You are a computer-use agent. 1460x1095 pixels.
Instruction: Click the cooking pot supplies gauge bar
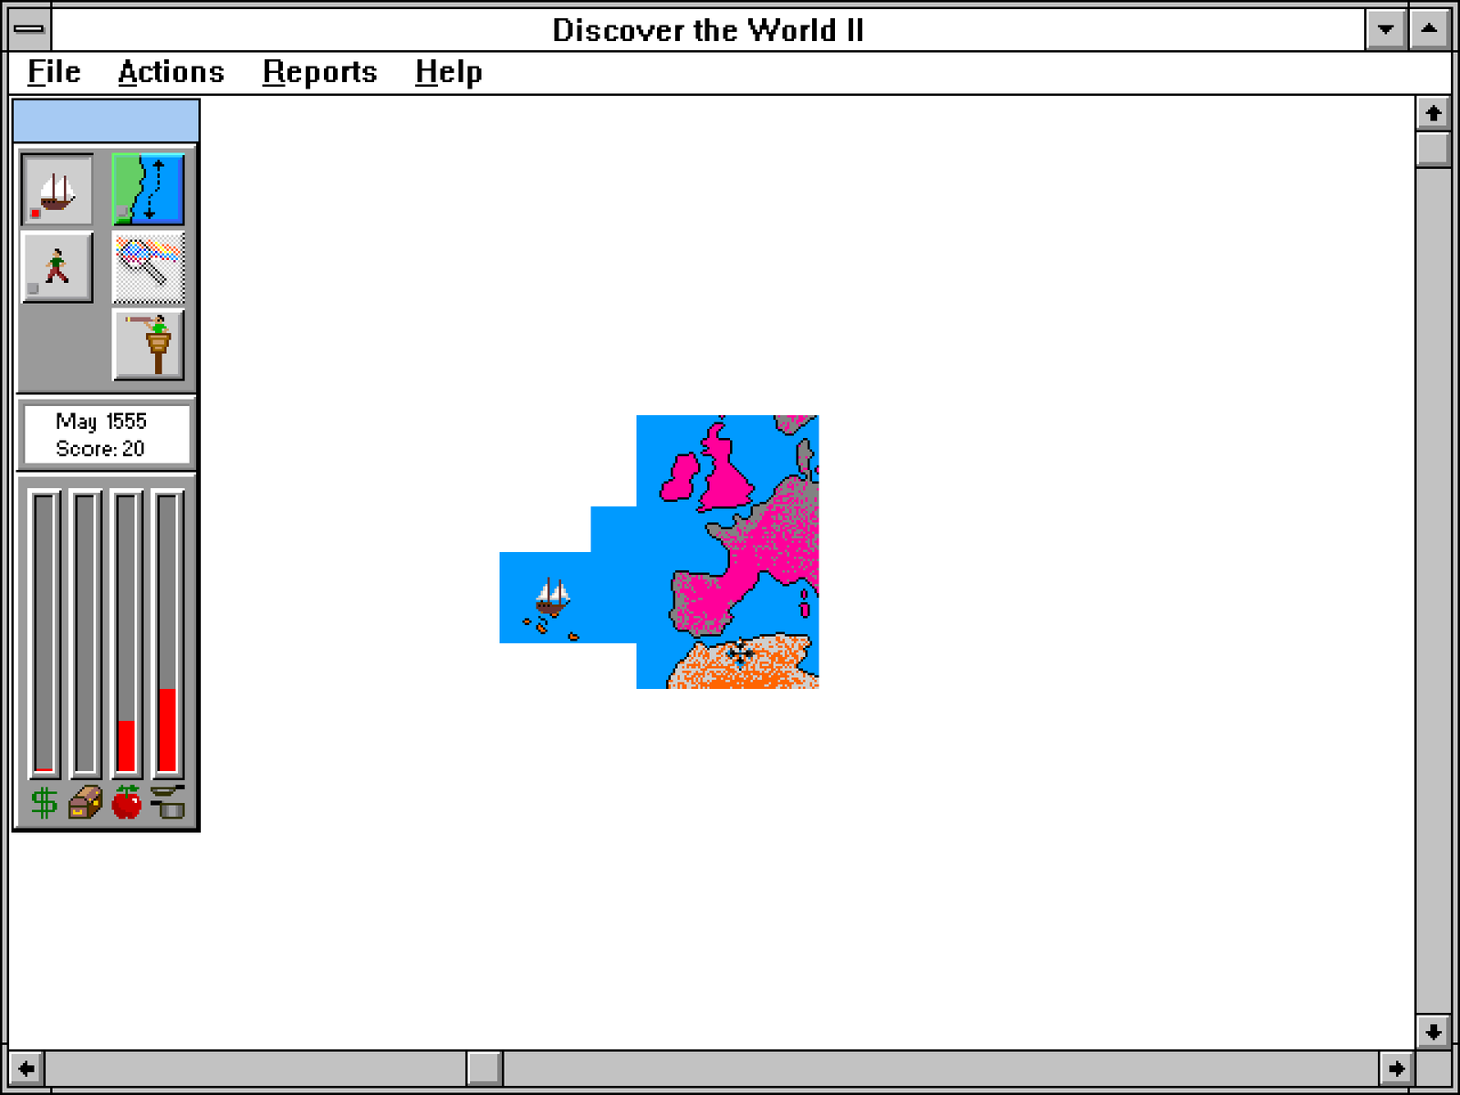click(x=167, y=634)
